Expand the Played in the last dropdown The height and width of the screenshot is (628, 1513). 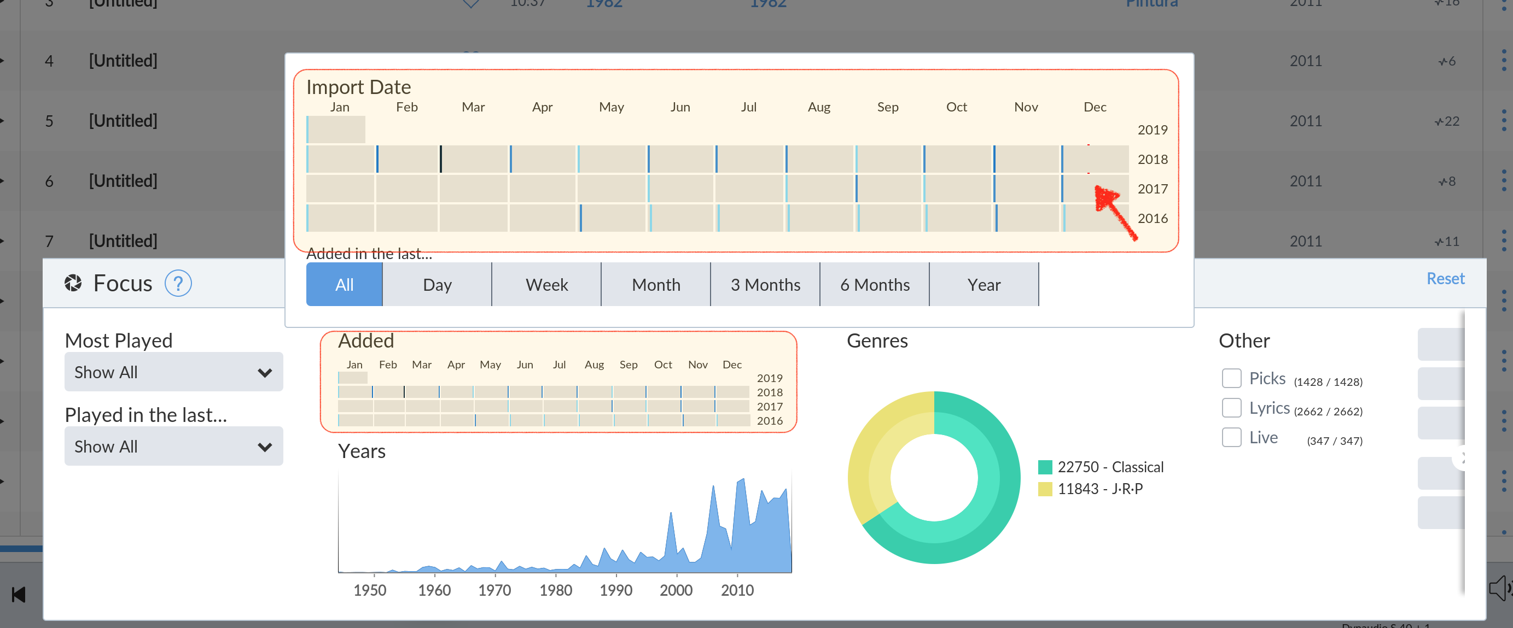click(x=173, y=446)
